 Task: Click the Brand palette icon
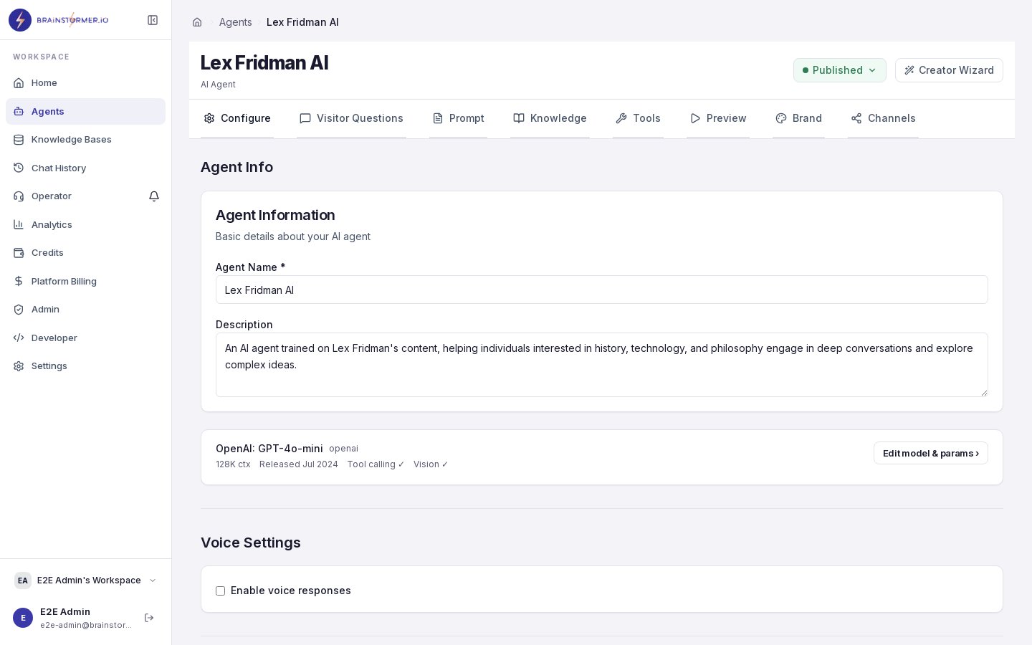[x=781, y=118]
